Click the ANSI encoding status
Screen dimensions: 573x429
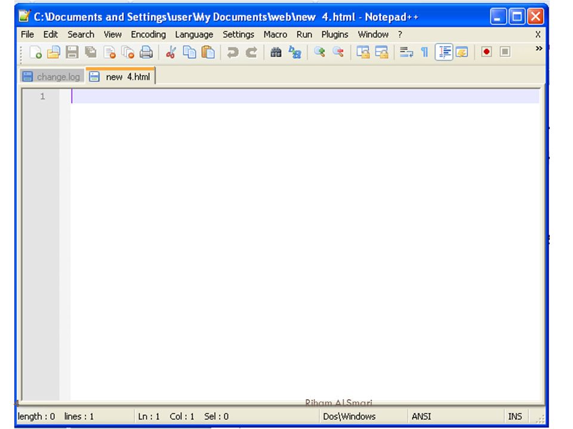tap(421, 416)
